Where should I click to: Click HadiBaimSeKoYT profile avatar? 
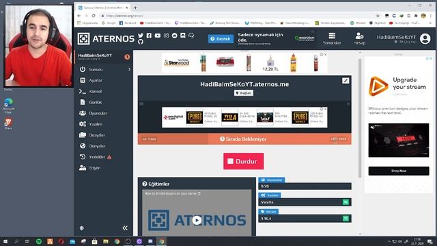425,38
